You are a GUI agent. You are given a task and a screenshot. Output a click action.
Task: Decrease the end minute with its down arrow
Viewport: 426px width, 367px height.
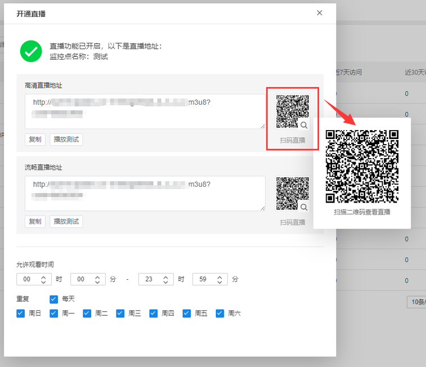click(x=220, y=282)
